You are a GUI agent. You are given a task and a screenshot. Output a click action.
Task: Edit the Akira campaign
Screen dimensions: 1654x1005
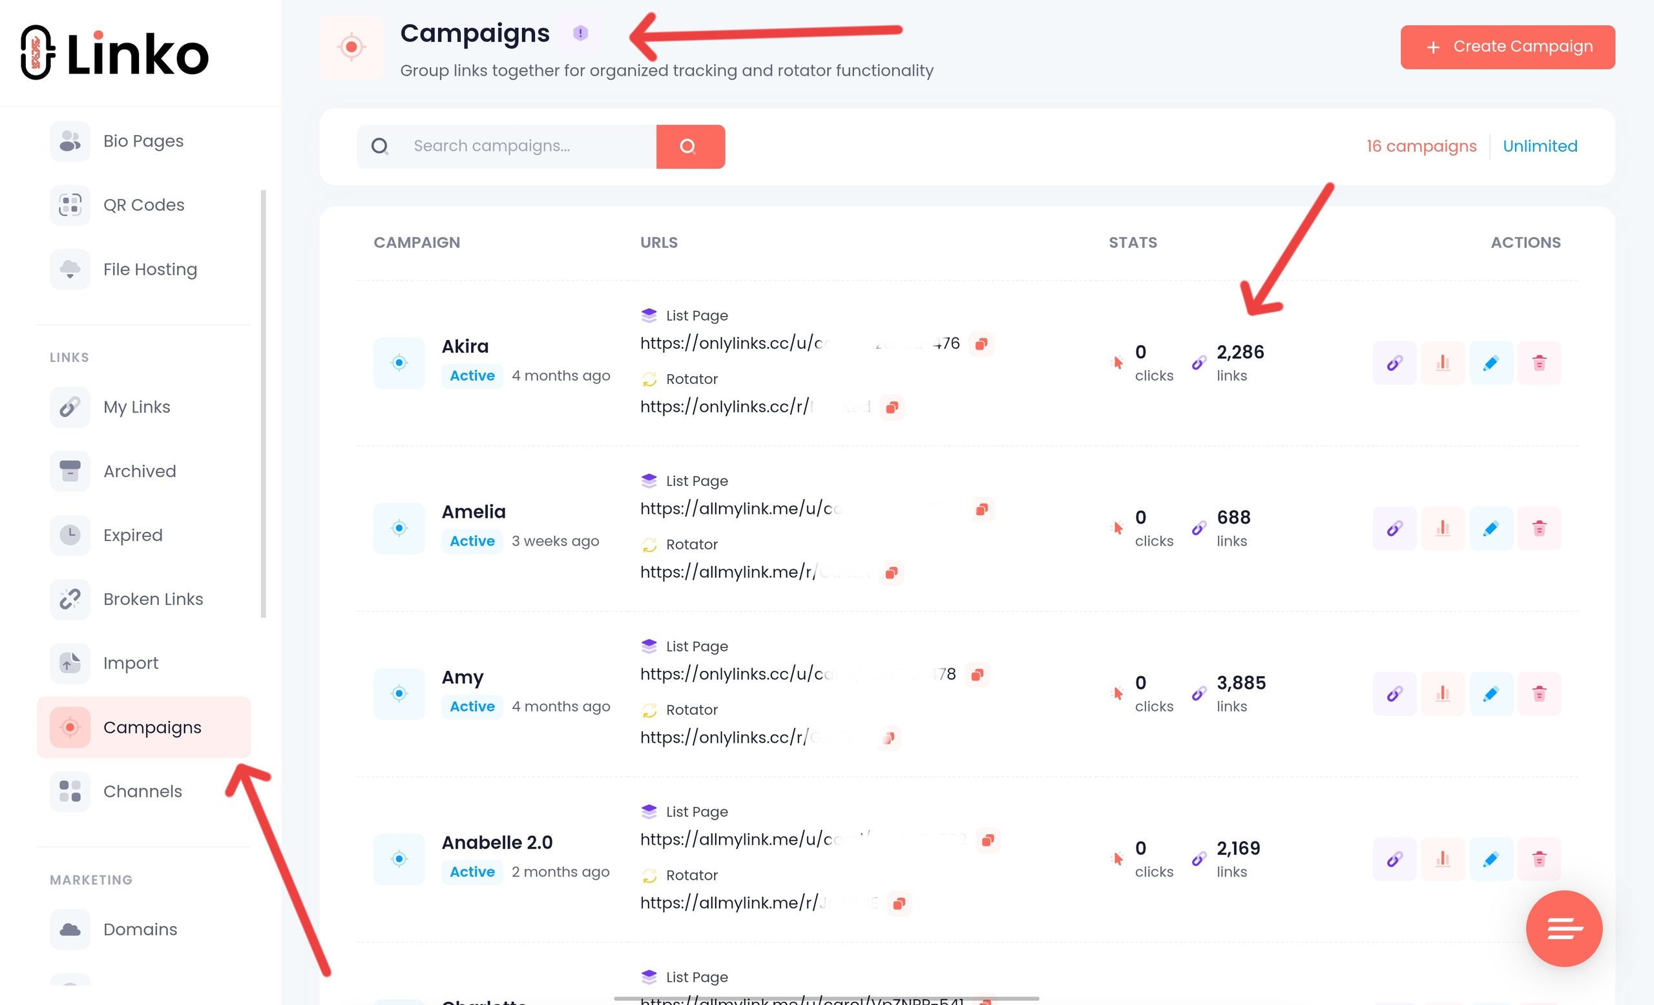click(x=1491, y=363)
